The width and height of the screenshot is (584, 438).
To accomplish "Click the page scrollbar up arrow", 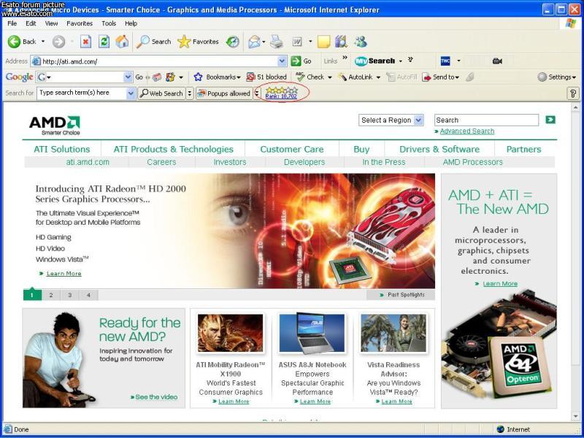I will coord(575,107).
